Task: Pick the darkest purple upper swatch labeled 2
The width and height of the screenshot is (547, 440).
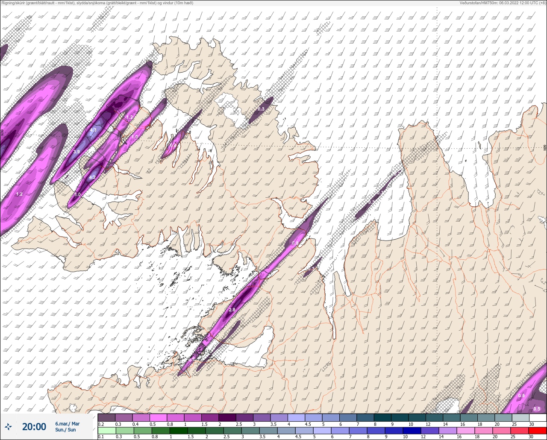Action: coord(227,417)
